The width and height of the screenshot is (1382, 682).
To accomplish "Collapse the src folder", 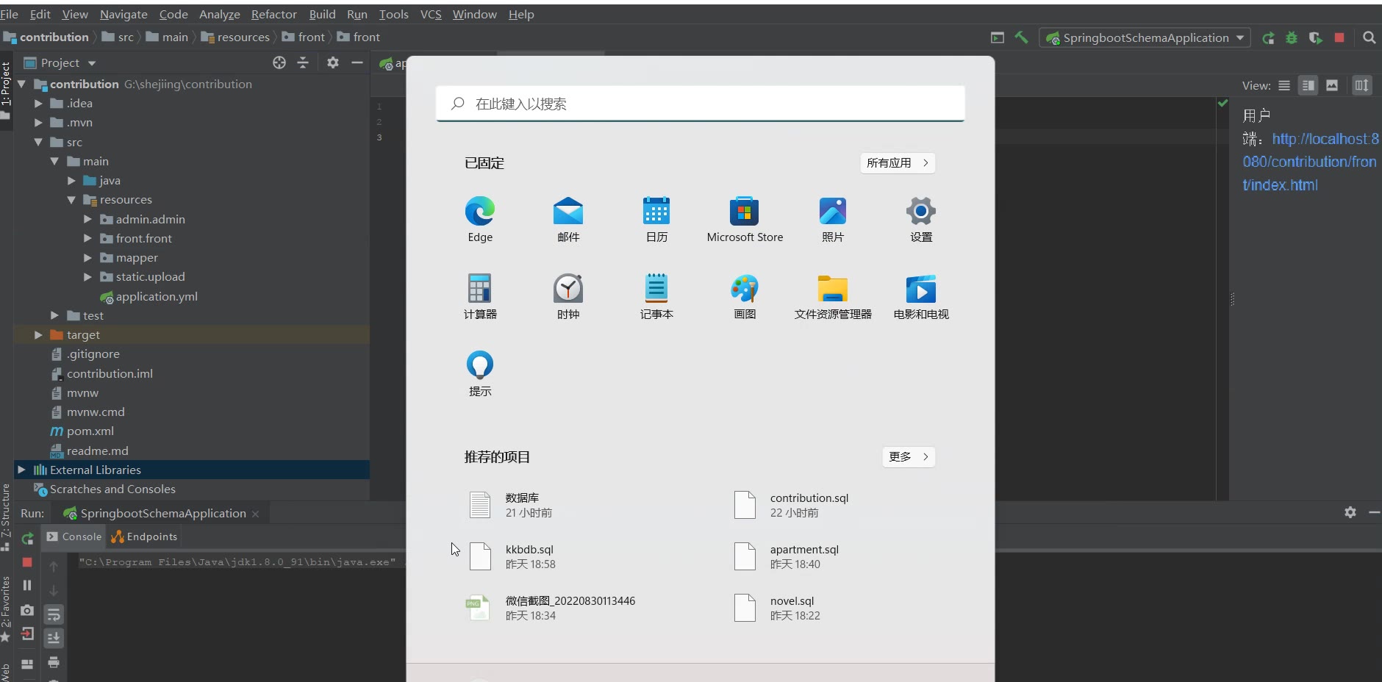I will pyautogui.click(x=38, y=142).
